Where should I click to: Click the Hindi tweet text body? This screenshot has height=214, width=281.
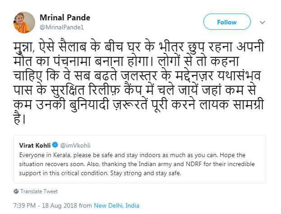pyautogui.click(x=139, y=83)
